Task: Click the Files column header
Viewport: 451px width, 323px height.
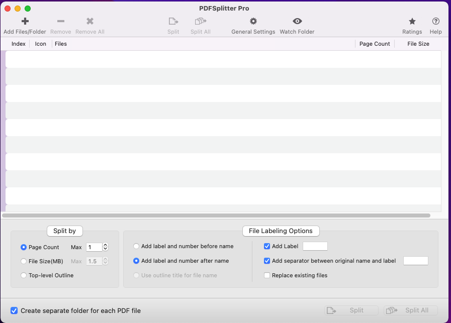Action: point(61,44)
